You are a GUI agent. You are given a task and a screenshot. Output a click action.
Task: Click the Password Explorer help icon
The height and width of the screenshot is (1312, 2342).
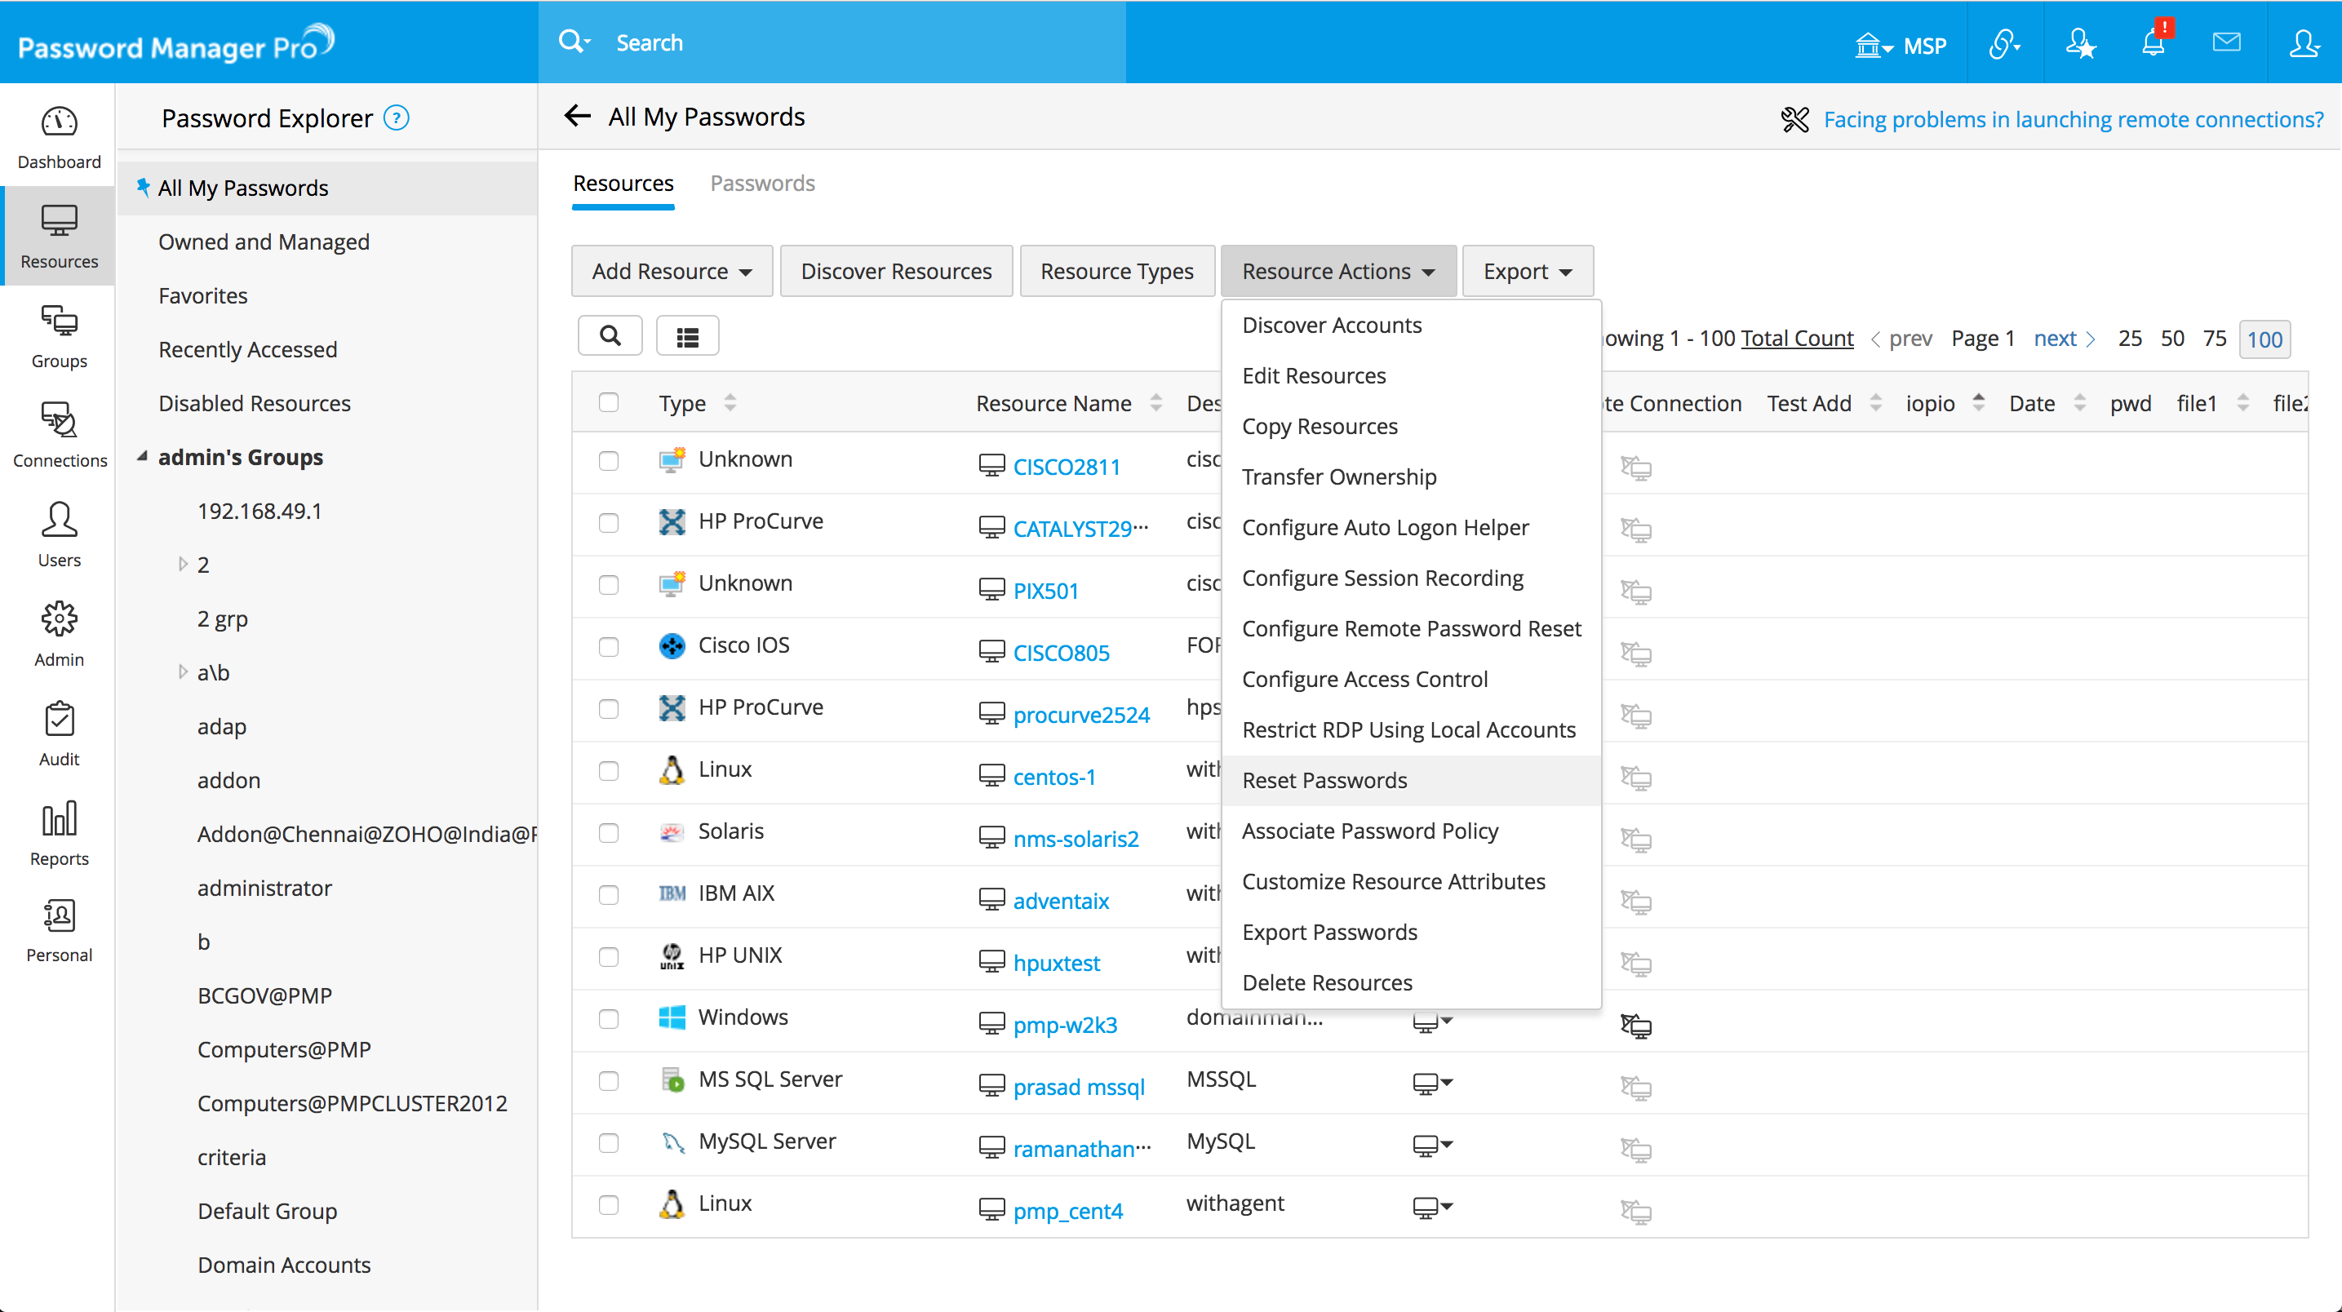pyautogui.click(x=397, y=118)
